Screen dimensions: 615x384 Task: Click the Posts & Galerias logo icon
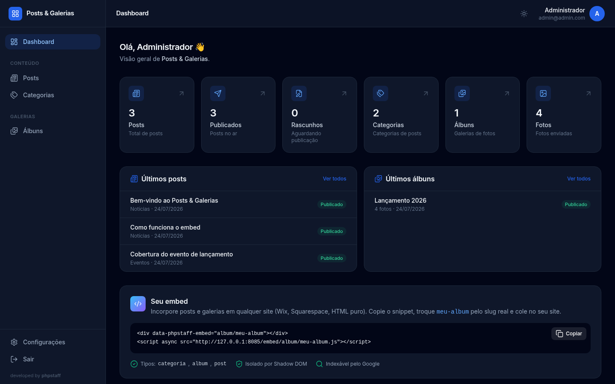click(15, 14)
